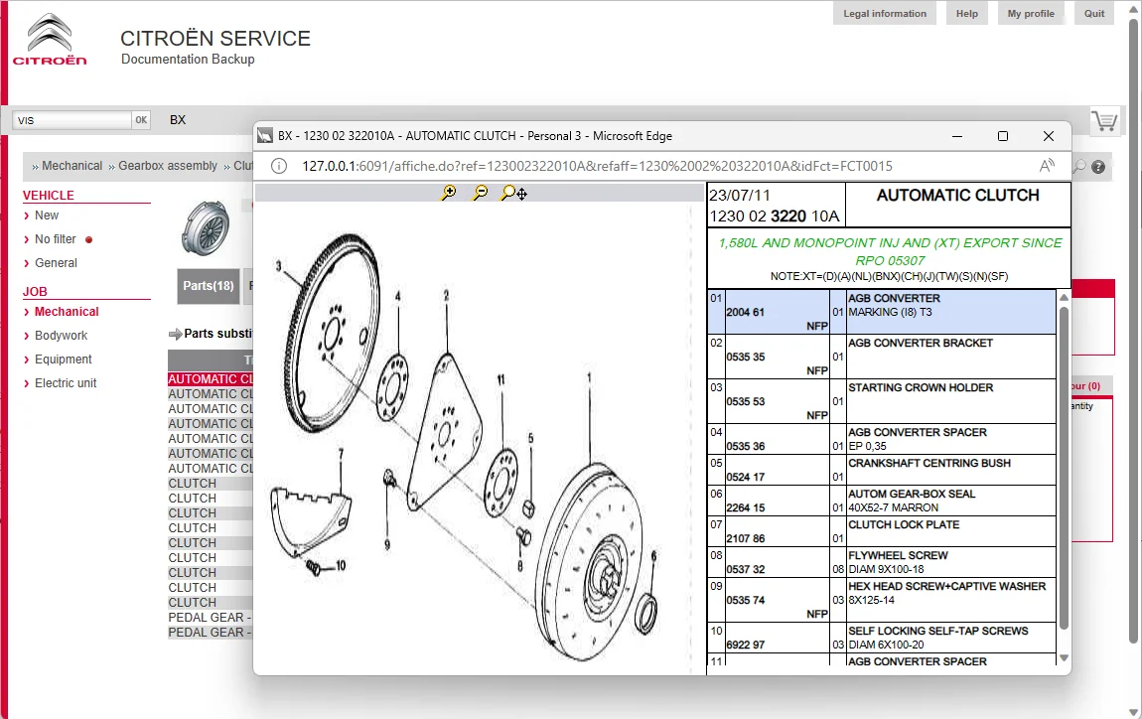
Task: Select the Parts(18) tab
Action: (x=209, y=286)
